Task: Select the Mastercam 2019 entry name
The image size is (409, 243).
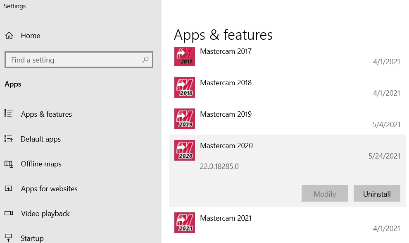Action: coord(226,114)
